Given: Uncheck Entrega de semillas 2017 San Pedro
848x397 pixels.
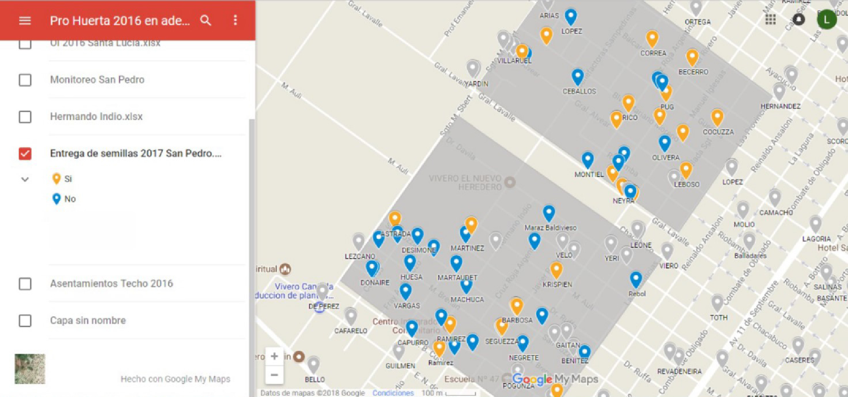Looking at the screenshot, I should (x=25, y=154).
